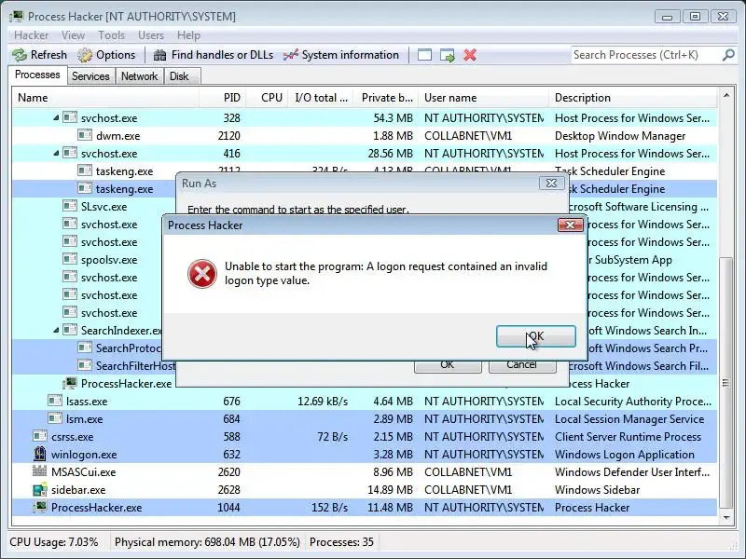Close the Process Hacker error dialog
The width and height of the screenshot is (746, 559).
570,225
